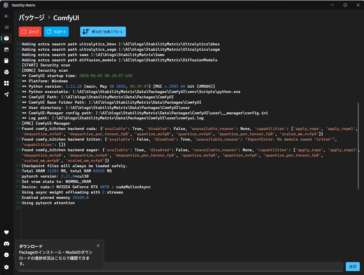Open the Inference sidebar icon

pos(6,50)
